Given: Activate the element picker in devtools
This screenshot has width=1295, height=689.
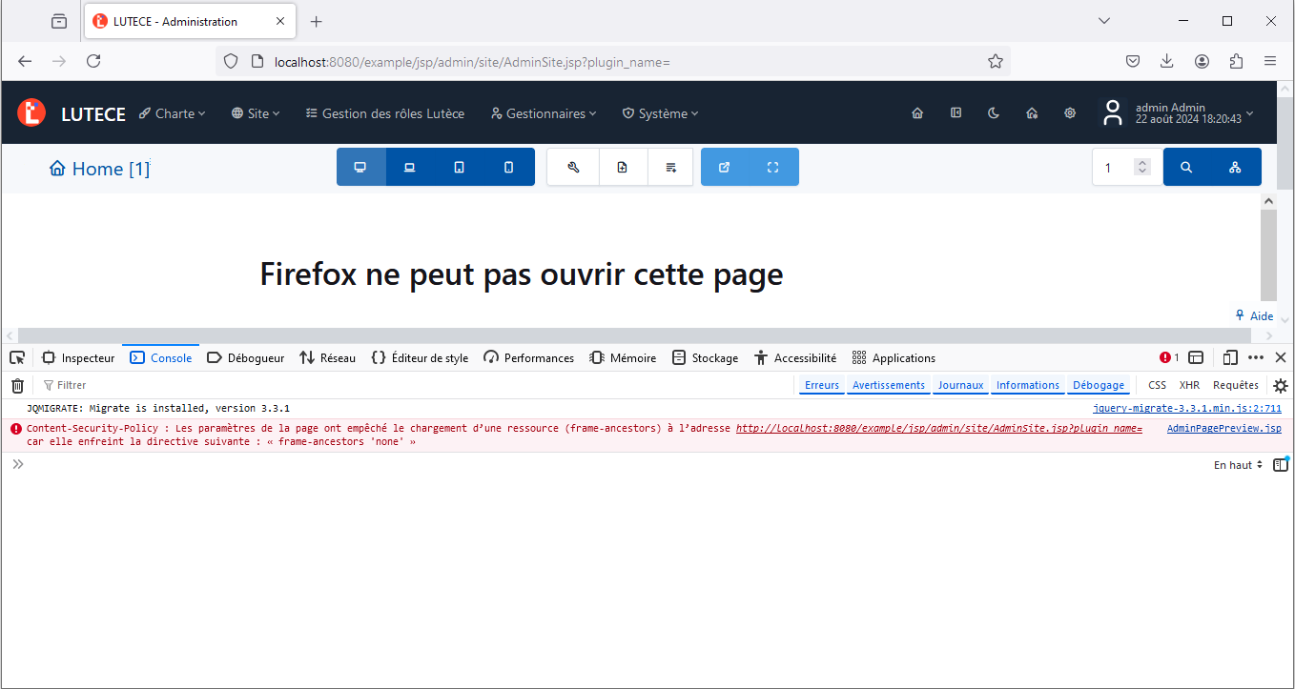Looking at the screenshot, I should click(16, 356).
